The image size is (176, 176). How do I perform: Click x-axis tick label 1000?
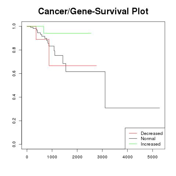point(52,157)
